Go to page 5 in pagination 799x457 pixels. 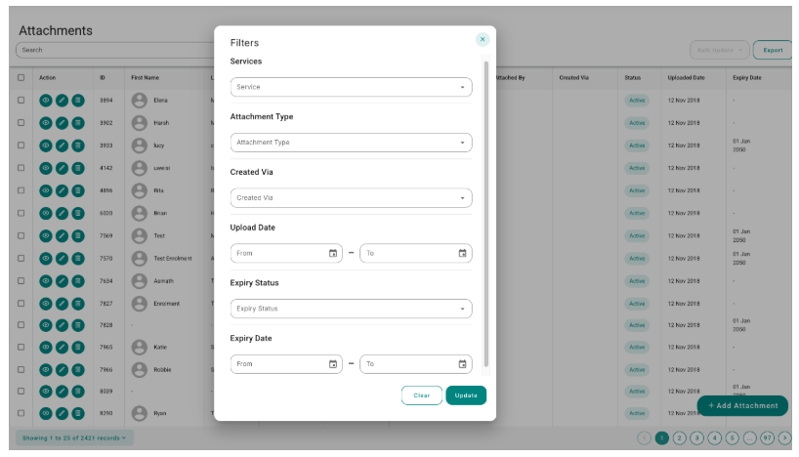click(733, 437)
